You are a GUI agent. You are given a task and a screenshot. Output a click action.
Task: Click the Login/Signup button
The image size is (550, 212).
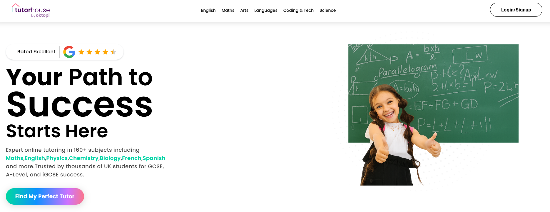click(x=516, y=10)
